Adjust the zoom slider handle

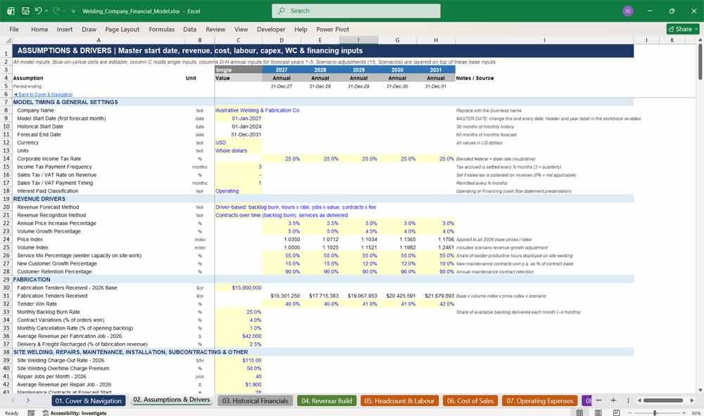pos(655,412)
